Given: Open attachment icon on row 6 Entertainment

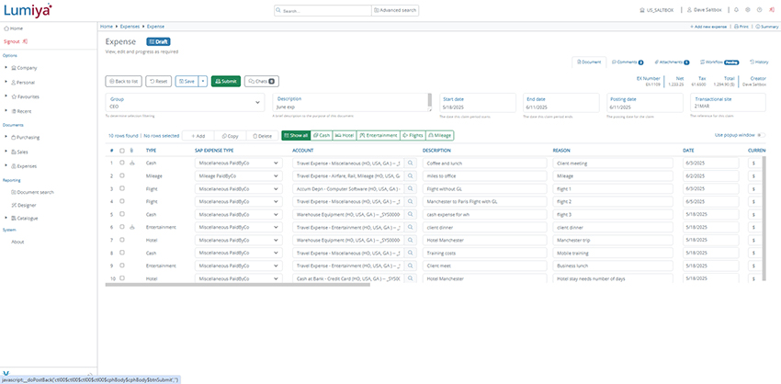Looking at the screenshot, I should [x=132, y=227].
